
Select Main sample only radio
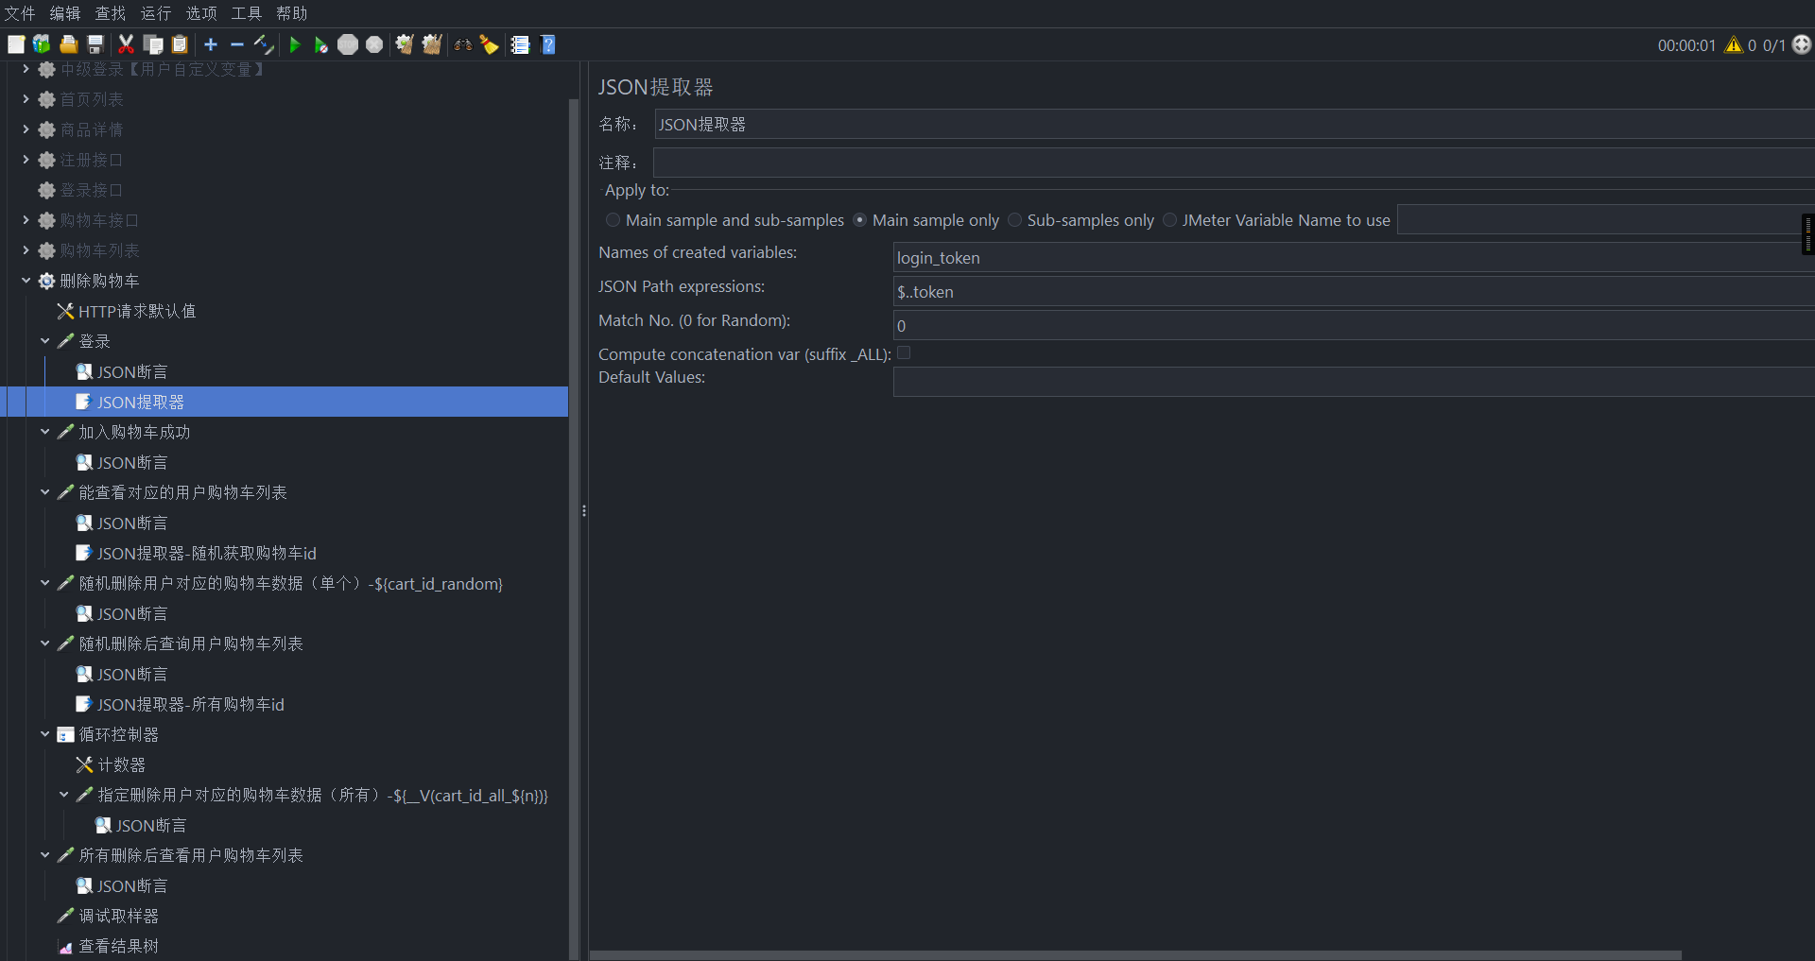(859, 220)
